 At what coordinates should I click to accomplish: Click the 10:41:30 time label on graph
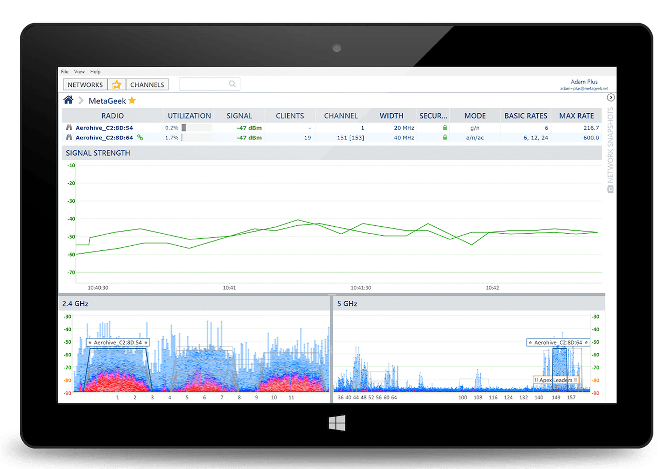click(361, 288)
